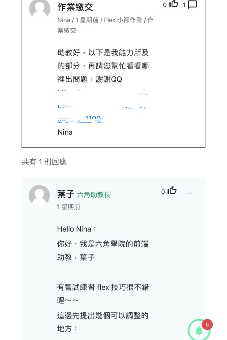227x340 pixels.
Task: Give a thumbs-up to 葉子's reply
Action: [x=172, y=191]
